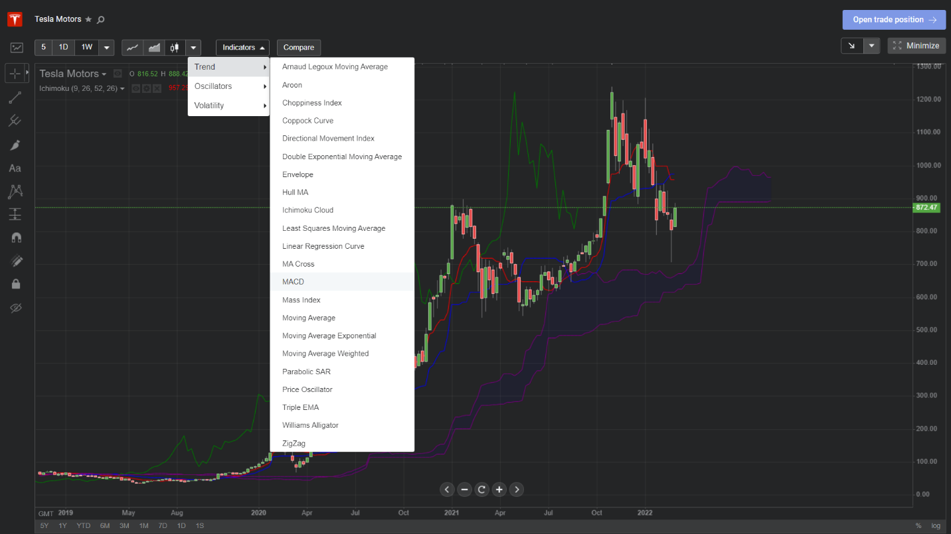The width and height of the screenshot is (951, 534).
Task: Expand the Oscillators submenu
Action: coord(228,86)
